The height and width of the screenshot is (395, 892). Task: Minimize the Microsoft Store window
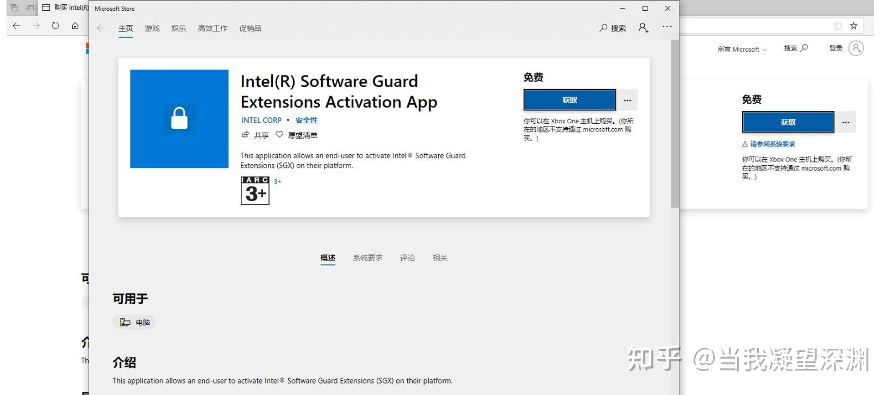click(x=623, y=8)
